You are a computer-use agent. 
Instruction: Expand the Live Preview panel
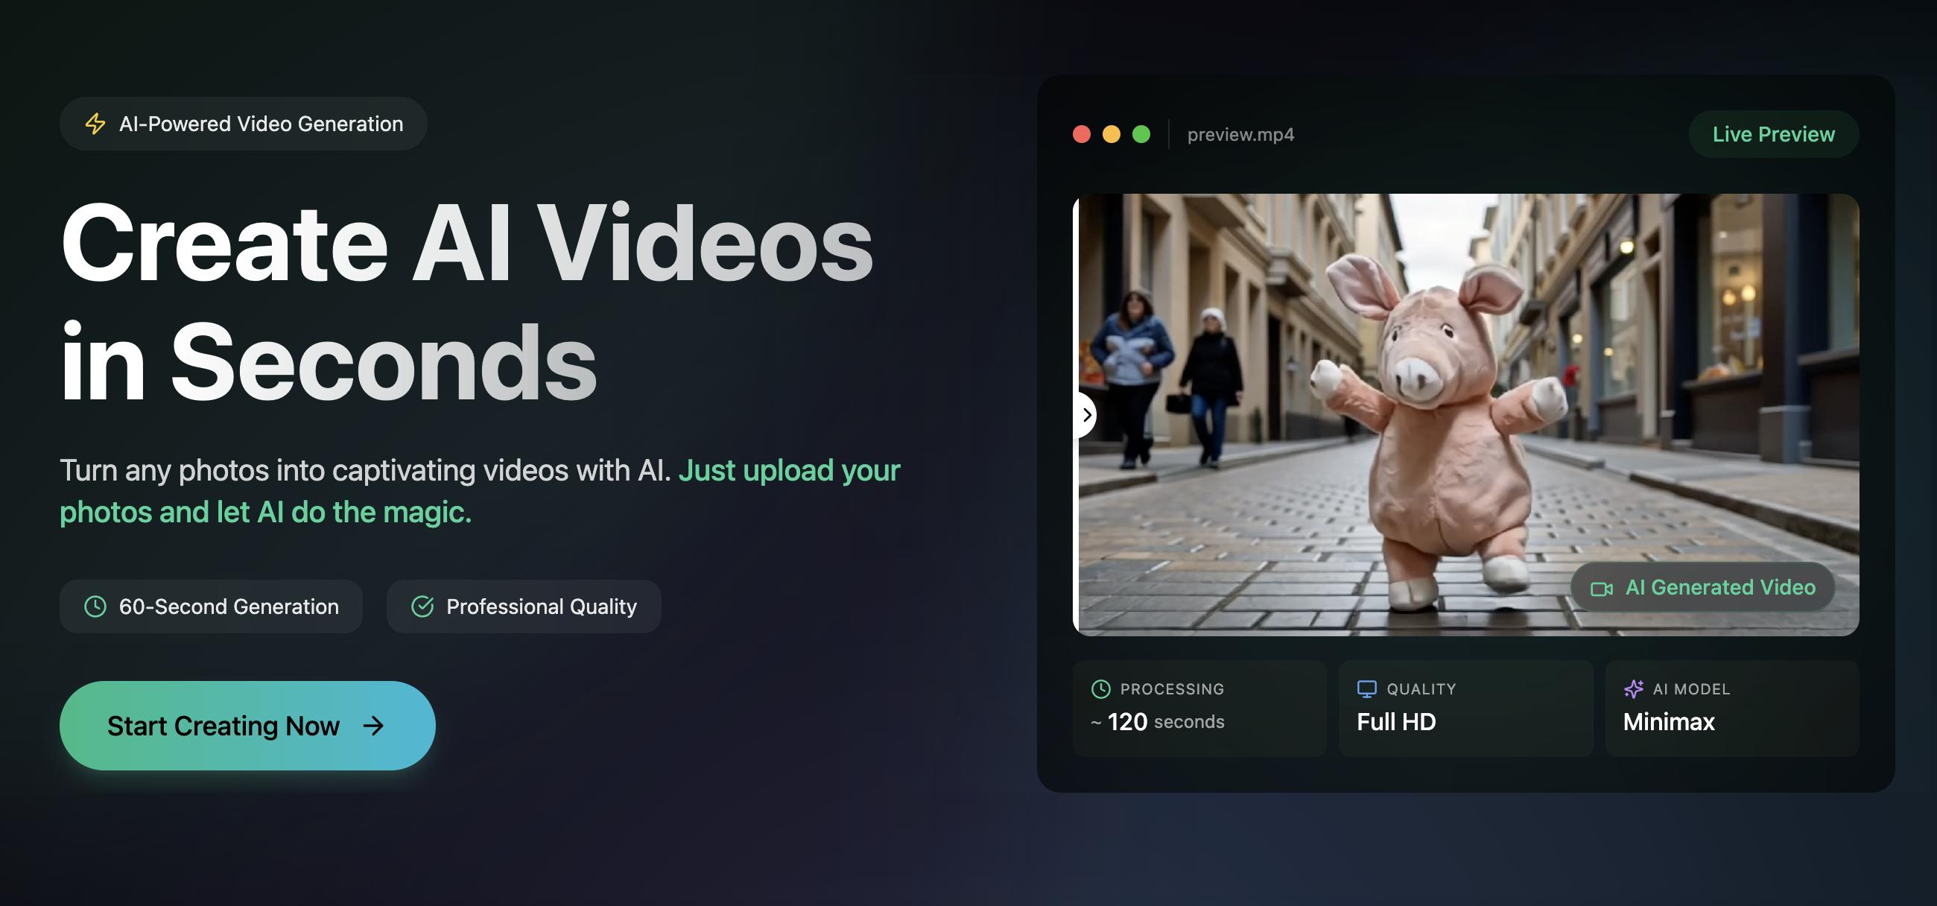1772,133
